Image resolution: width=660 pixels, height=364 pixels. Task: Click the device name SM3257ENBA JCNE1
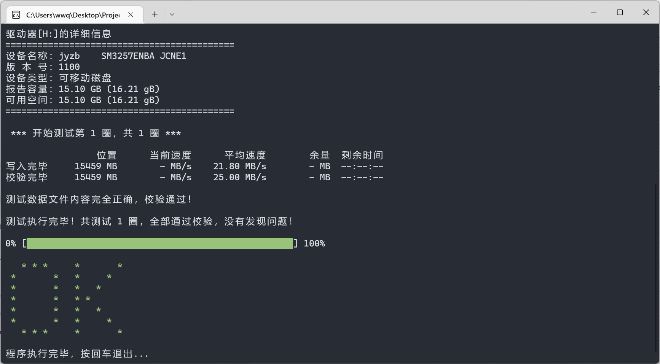(x=143, y=56)
